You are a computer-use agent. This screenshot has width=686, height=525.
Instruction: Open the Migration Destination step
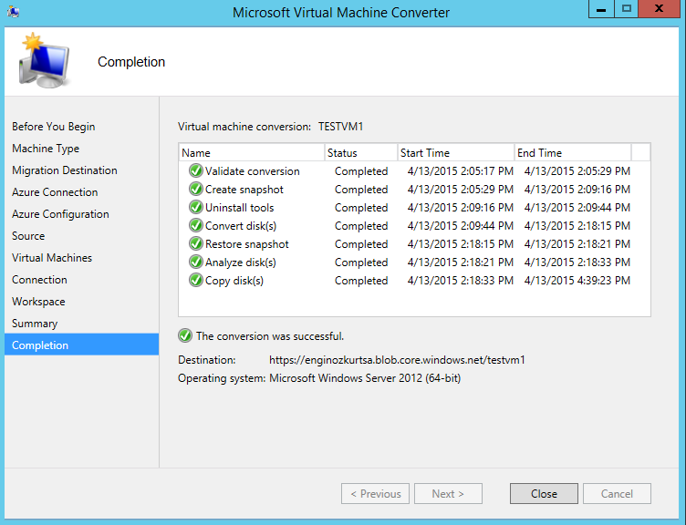(64, 170)
